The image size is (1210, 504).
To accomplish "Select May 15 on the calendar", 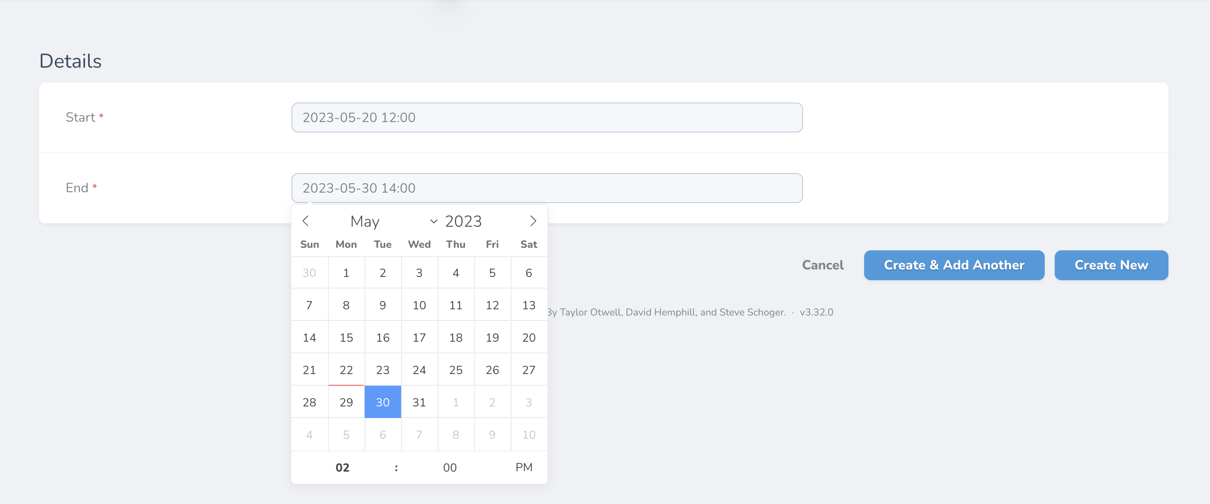I will [346, 338].
